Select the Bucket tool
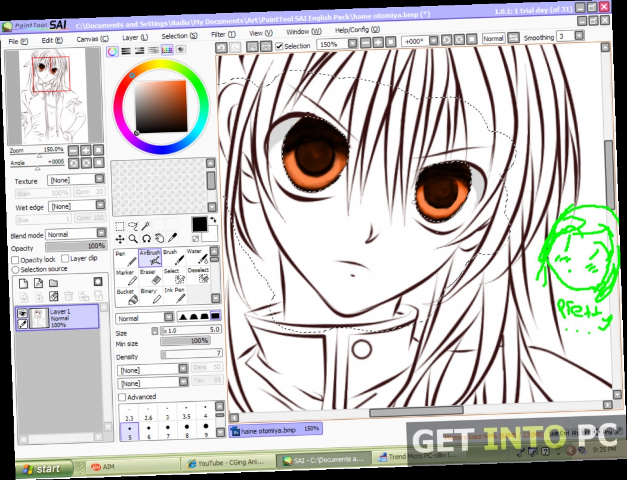 tap(127, 296)
